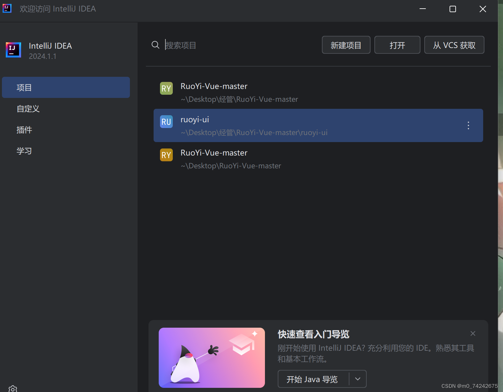Image resolution: width=503 pixels, height=392 pixels.
Task: Open the RuoYi-Vue-master project with path ~\Desktop\经管\RuoYi-Vue-master
Action: click(x=318, y=92)
